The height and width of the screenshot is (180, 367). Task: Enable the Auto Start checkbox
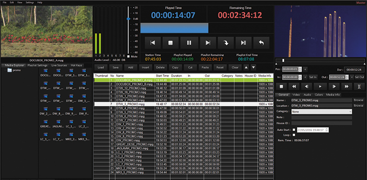coord(294,130)
